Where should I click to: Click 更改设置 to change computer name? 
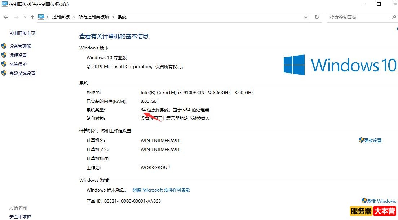coord(373,141)
